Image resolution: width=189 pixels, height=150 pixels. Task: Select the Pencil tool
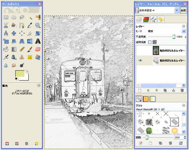22,49
